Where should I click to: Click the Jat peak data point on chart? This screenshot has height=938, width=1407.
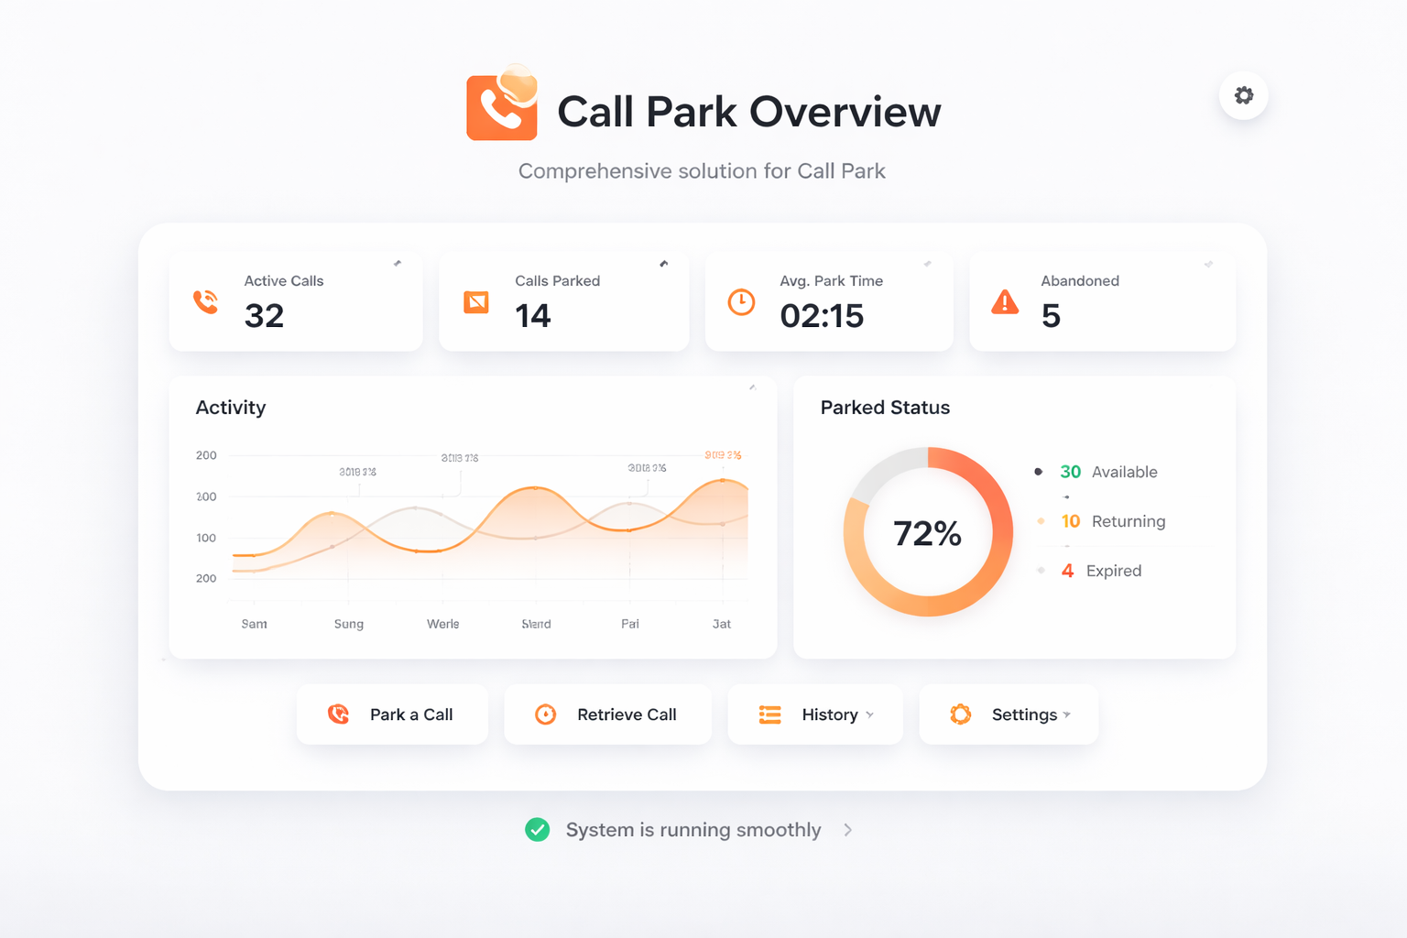(x=723, y=480)
